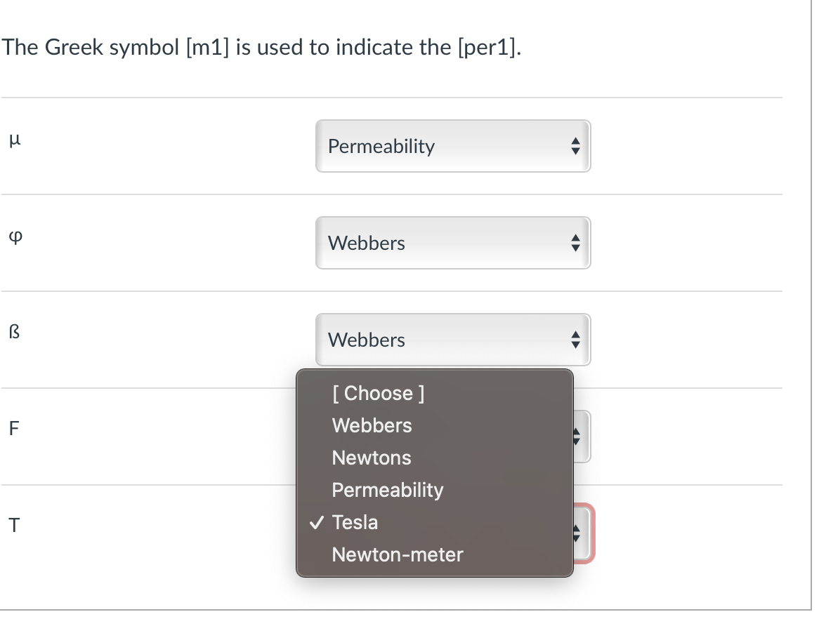Click the up-down arrows on the φ dropdown
The image size is (819, 619).
[x=575, y=243]
